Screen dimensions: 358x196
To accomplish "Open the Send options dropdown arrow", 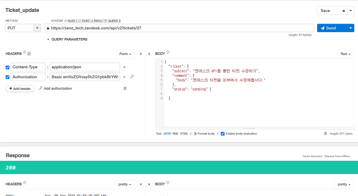I will click(x=351, y=28).
